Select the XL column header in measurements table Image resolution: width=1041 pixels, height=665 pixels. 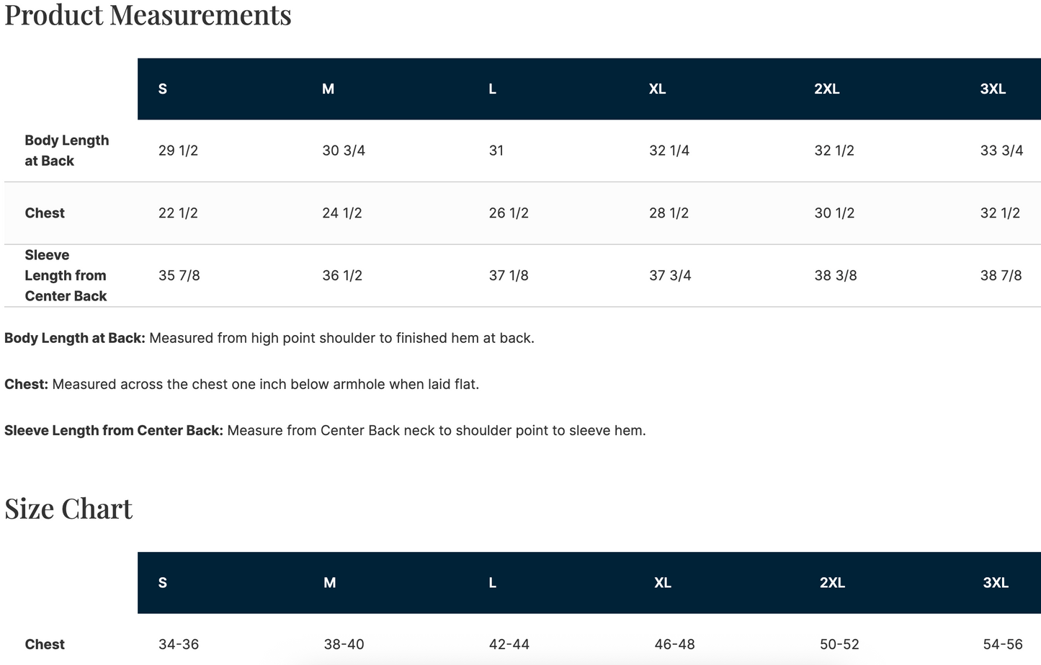[x=657, y=89]
